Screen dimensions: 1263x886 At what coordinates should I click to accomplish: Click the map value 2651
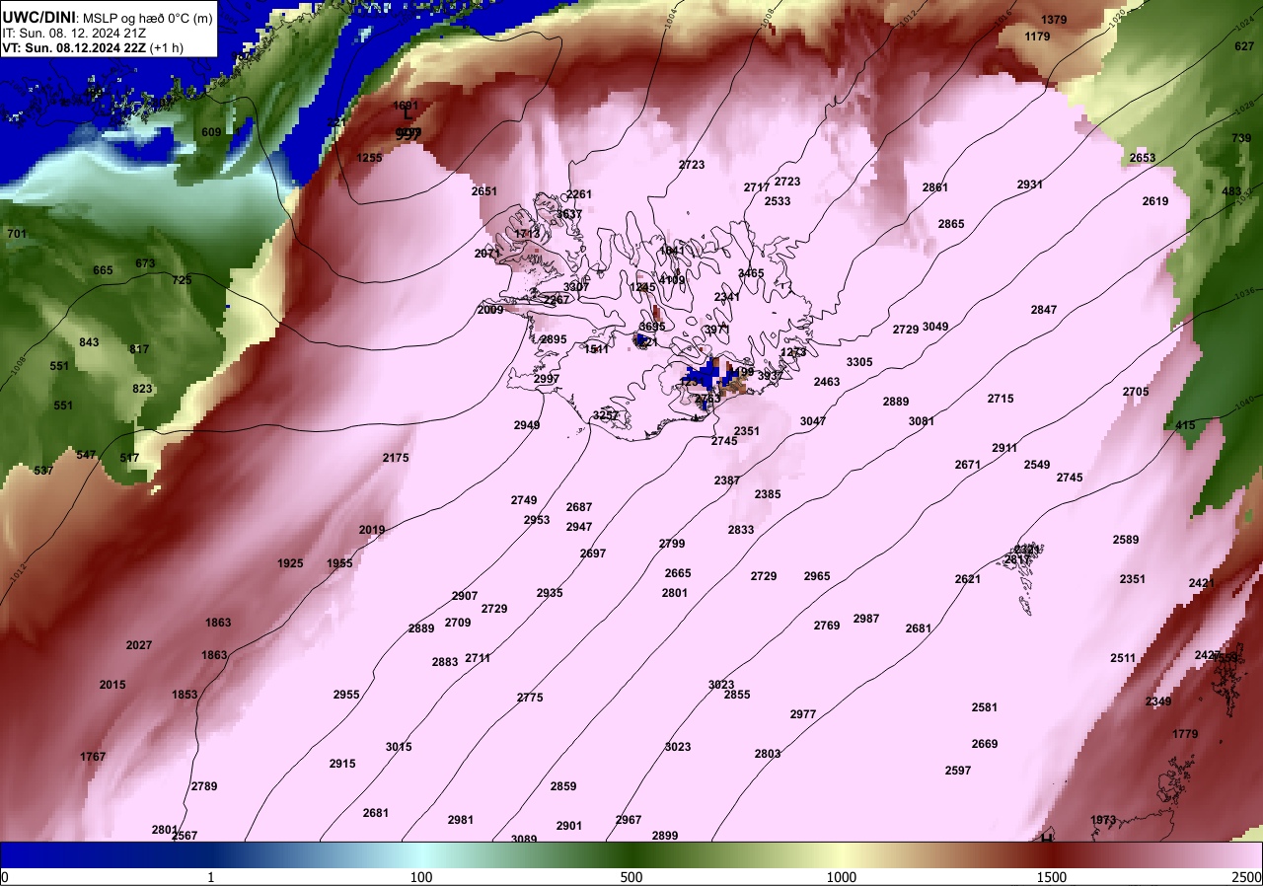pyautogui.click(x=484, y=191)
